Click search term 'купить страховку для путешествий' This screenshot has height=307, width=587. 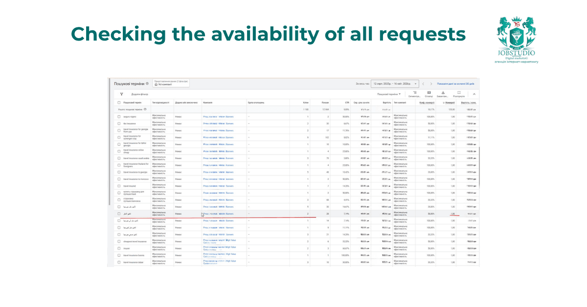(135, 193)
